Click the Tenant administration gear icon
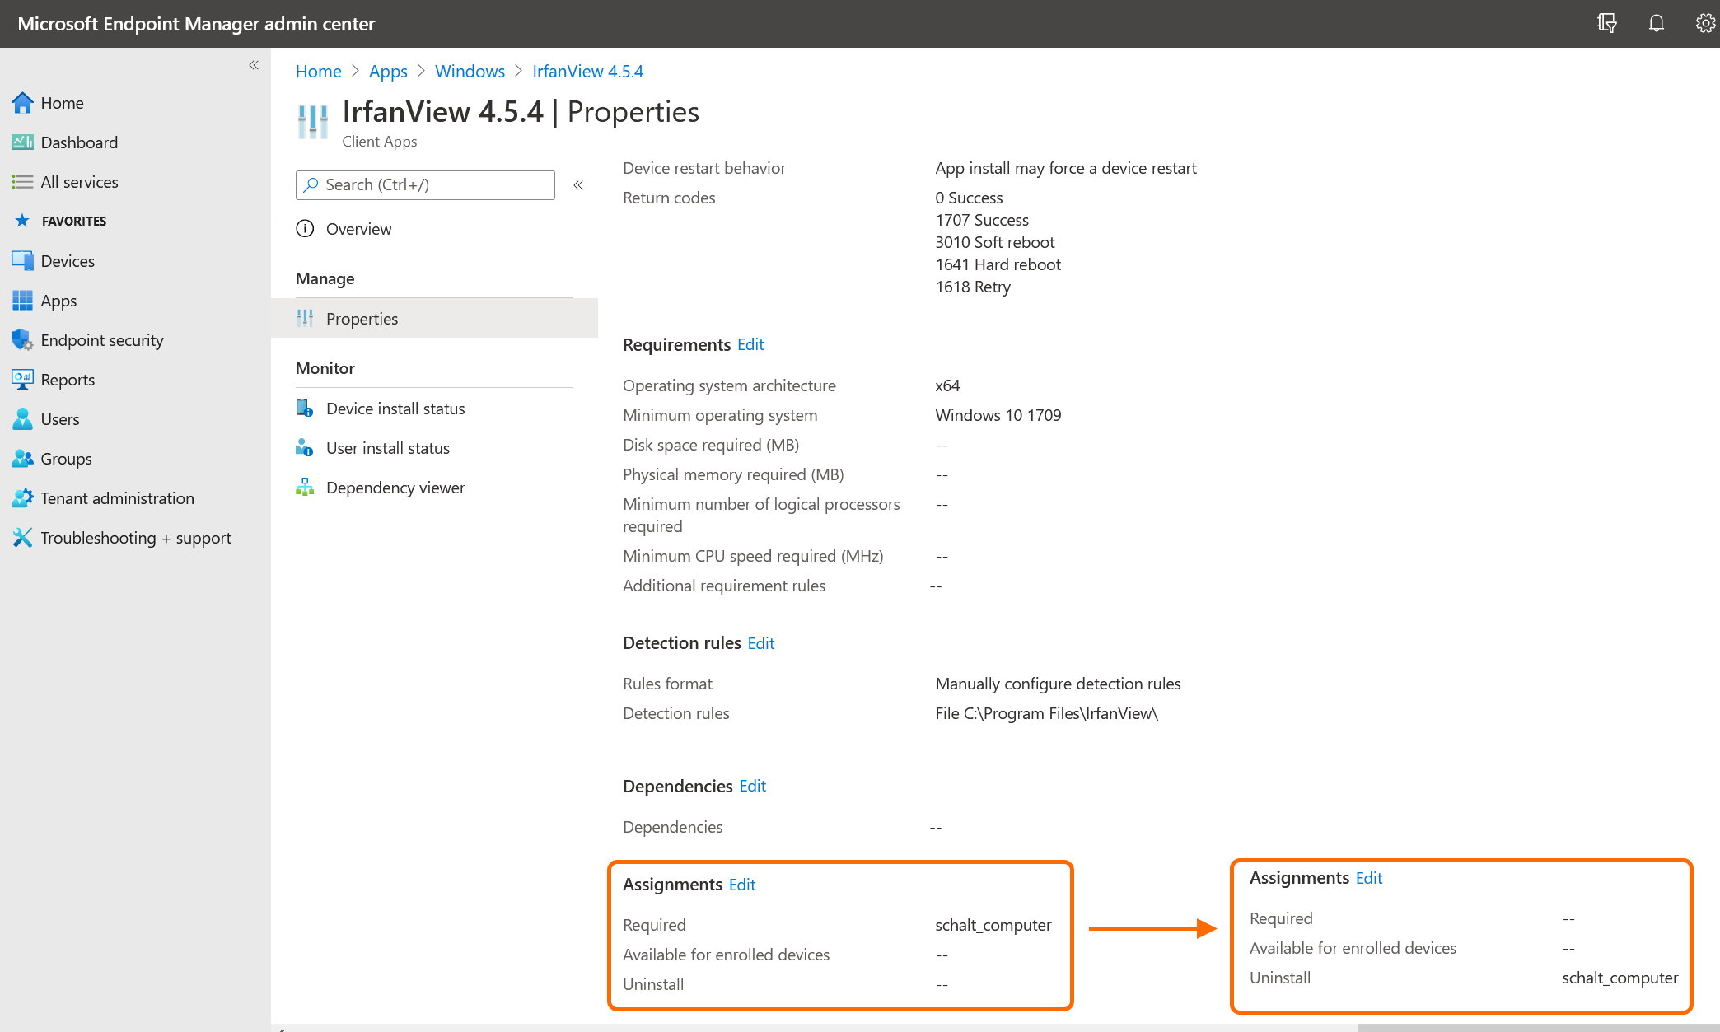The image size is (1720, 1032). pos(22,498)
